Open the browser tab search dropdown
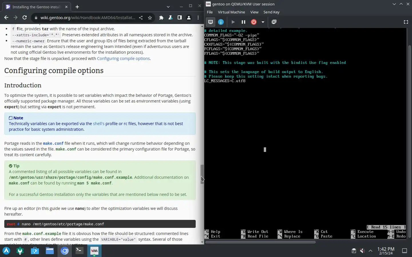 [168, 7]
